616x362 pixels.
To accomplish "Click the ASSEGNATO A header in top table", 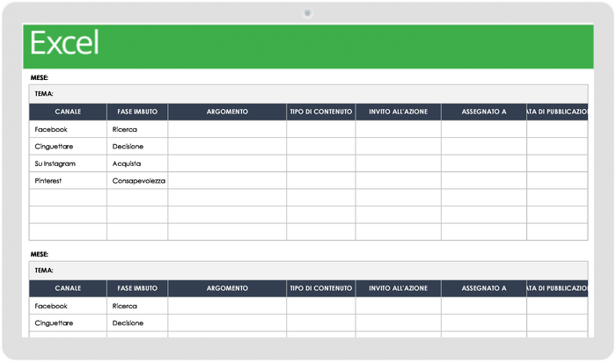I will coord(484,112).
